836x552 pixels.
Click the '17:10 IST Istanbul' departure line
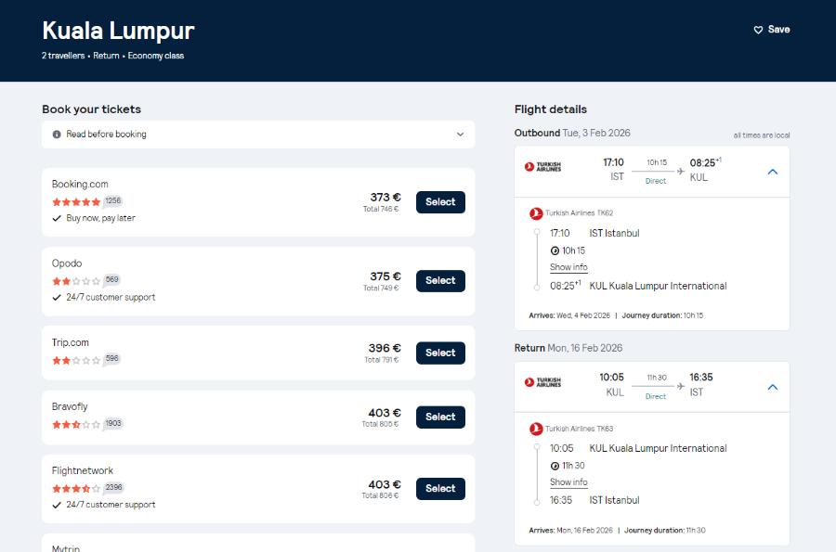[x=594, y=233]
